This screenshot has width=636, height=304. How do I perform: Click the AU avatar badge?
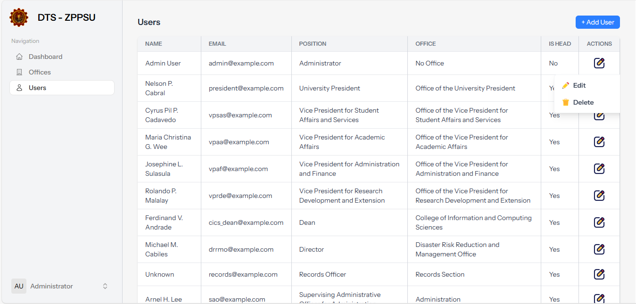[19, 286]
